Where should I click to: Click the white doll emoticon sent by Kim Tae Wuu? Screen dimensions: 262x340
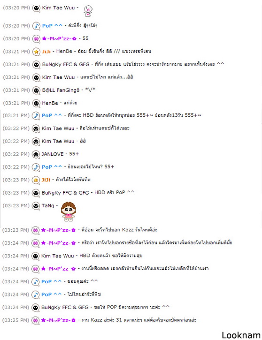(x=88, y=11)
